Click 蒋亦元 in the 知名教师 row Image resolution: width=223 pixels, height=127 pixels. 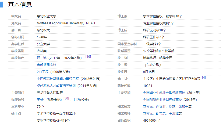148,114
